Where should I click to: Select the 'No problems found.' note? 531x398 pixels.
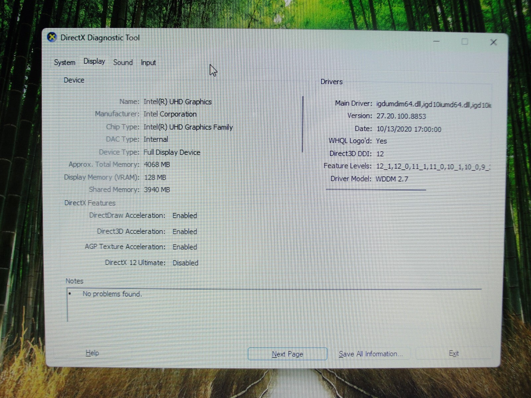point(112,294)
